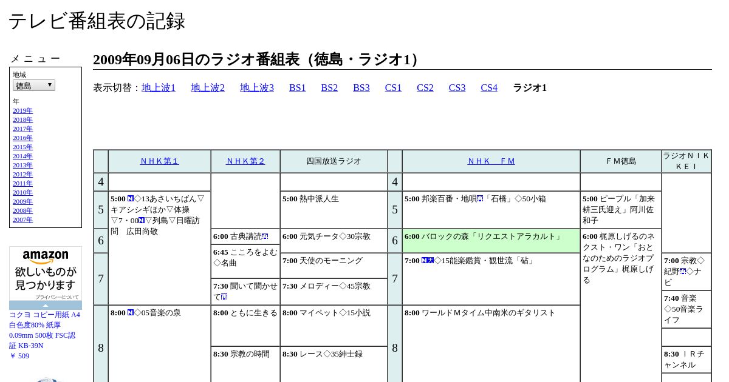729x382 pixels.
Task: Click the N news icon in 5:00 NHK第1 program
Action: 131,199
